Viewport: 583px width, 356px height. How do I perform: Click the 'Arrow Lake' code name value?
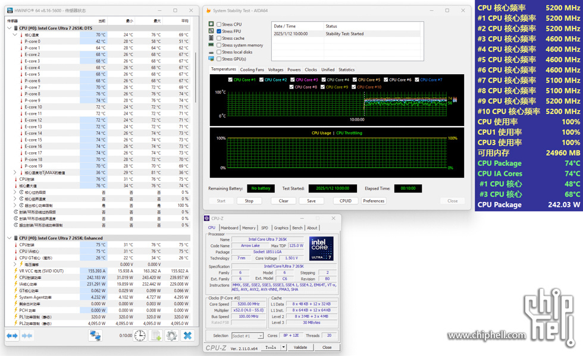pos(250,245)
